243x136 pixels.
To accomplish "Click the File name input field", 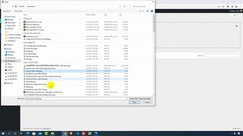I will (76, 99).
